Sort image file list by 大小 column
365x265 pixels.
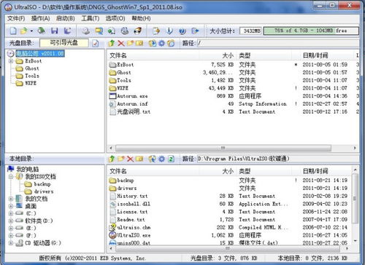218,55
